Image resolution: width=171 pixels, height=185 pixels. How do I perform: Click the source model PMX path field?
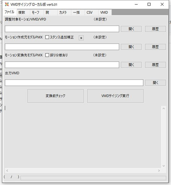click(62, 47)
